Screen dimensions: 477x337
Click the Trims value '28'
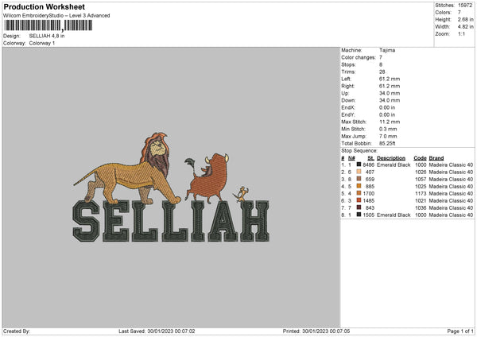pyautogui.click(x=382, y=72)
